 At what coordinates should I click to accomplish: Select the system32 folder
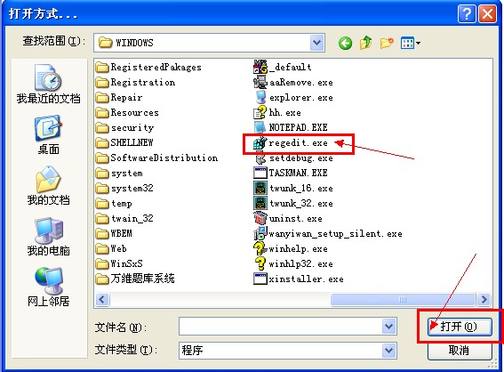[124, 189]
